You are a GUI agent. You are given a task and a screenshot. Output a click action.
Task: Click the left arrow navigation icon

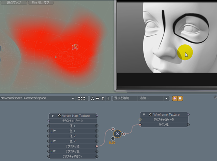pos(97,98)
